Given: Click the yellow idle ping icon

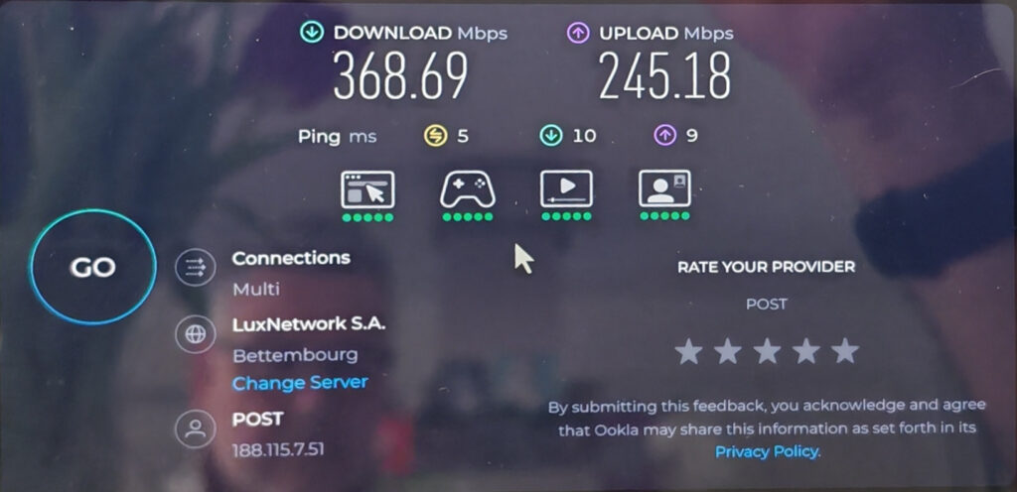Looking at the screenshot, I should (x=435, y=136).
